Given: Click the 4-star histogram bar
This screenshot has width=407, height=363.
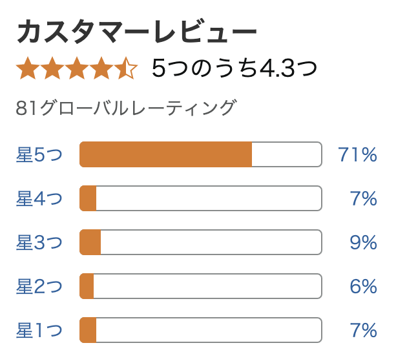Looking at the screenshot, I should point(201,198).
